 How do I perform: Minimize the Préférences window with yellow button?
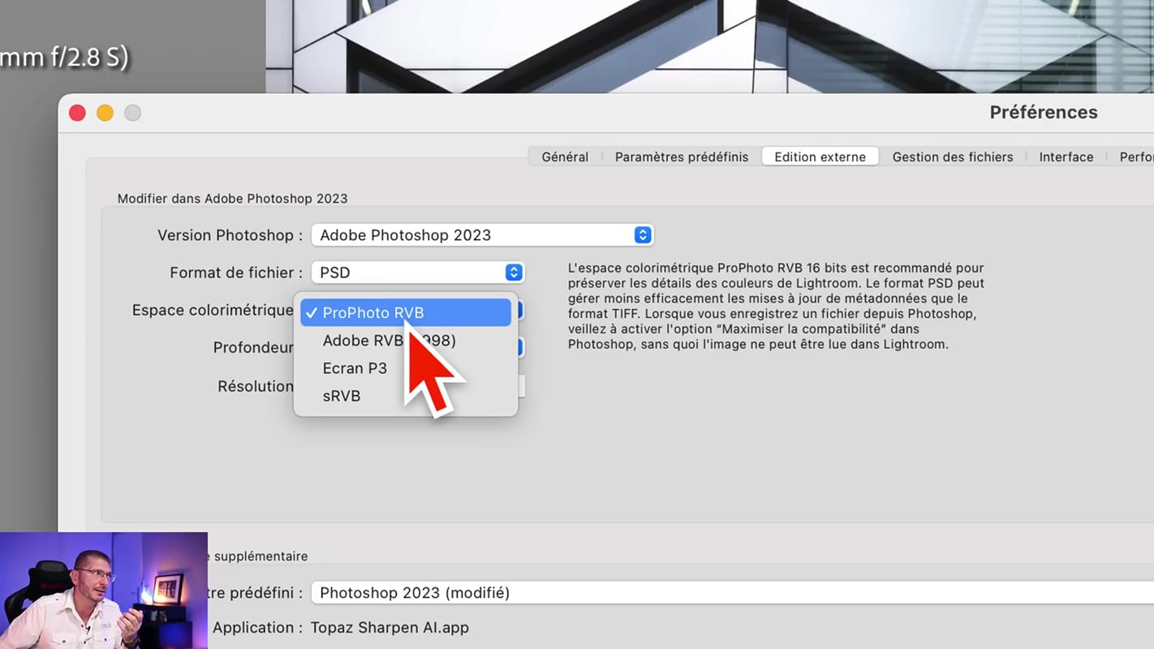tap(105, 113)
